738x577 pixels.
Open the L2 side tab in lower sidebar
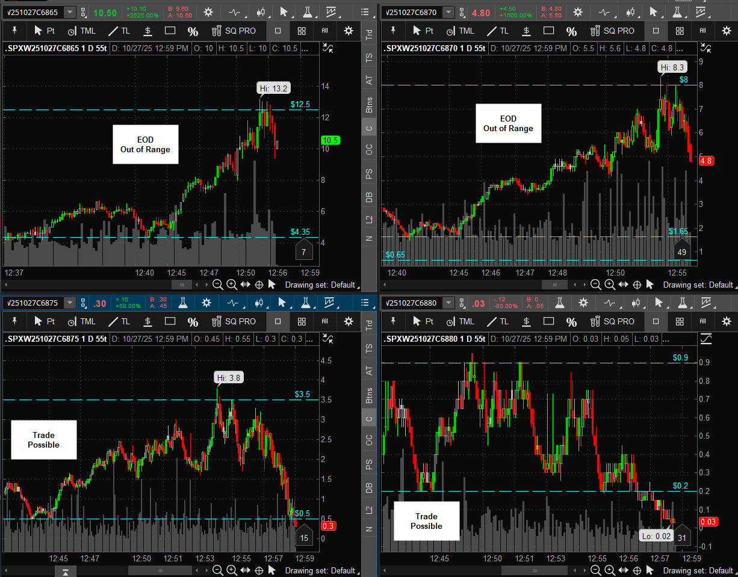tap(369, 510)
